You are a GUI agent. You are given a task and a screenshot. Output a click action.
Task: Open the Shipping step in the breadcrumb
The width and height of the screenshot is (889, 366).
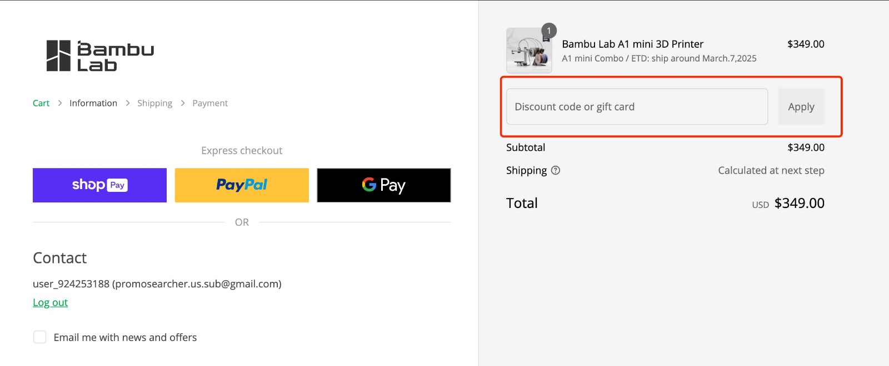154,103
